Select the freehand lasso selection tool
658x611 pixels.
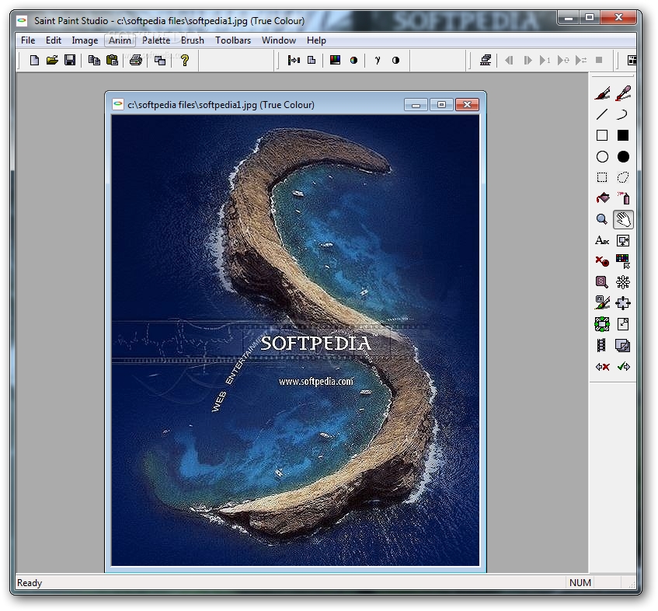623,178
